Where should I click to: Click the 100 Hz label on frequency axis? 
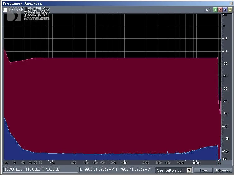[x=52, y=163]
